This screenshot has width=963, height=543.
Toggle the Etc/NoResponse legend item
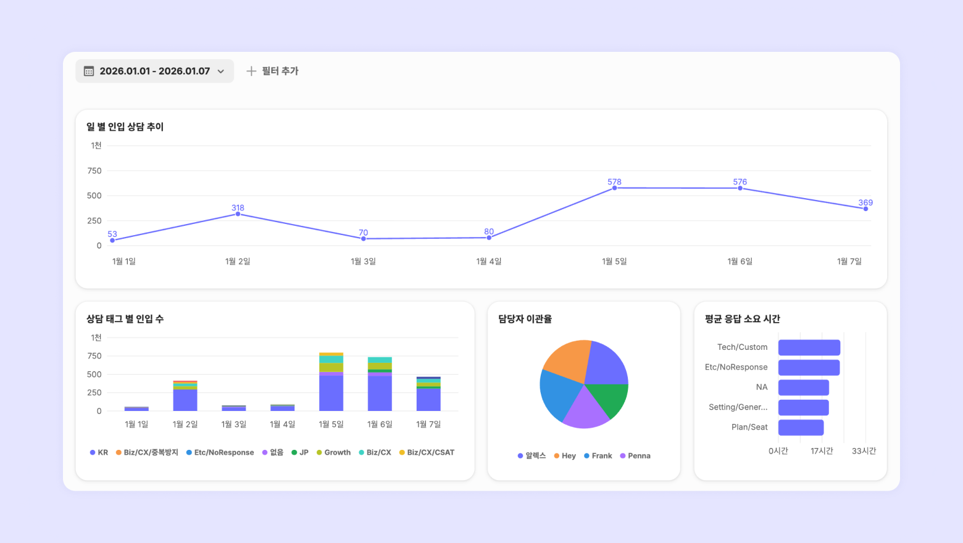click(220, 452)
